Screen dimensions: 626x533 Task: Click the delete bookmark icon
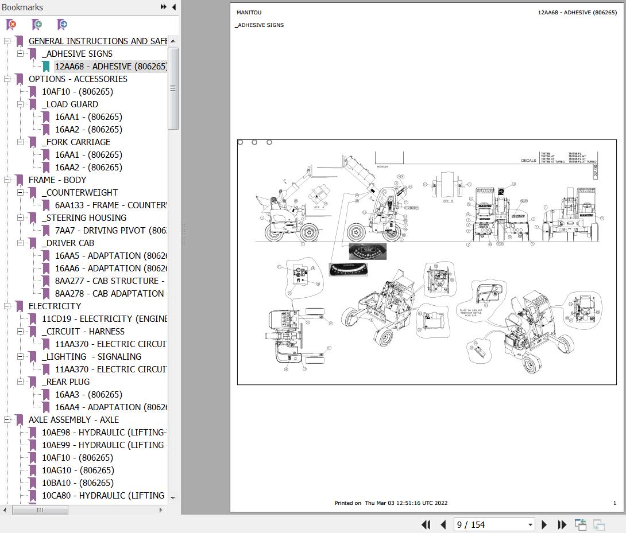coord(11,25)
